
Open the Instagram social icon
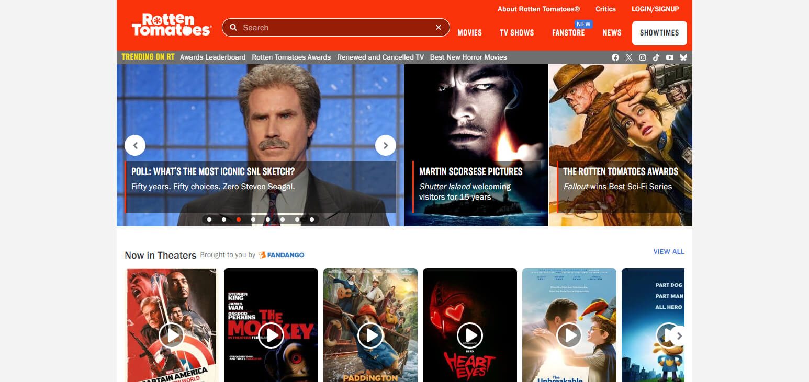pos(643,57)
